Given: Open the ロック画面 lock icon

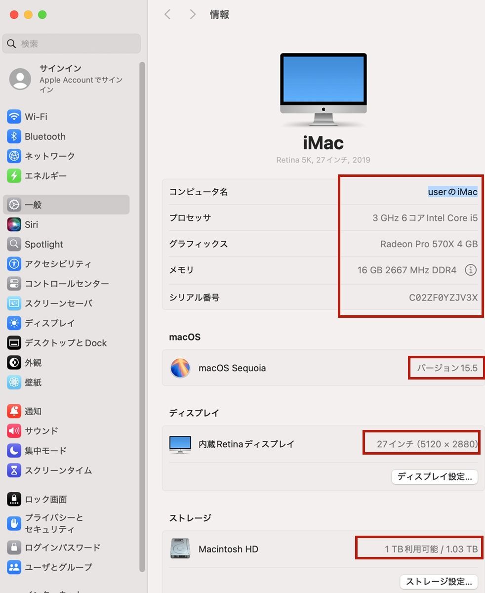Looking at the screenshot, I should coord(14,499).
